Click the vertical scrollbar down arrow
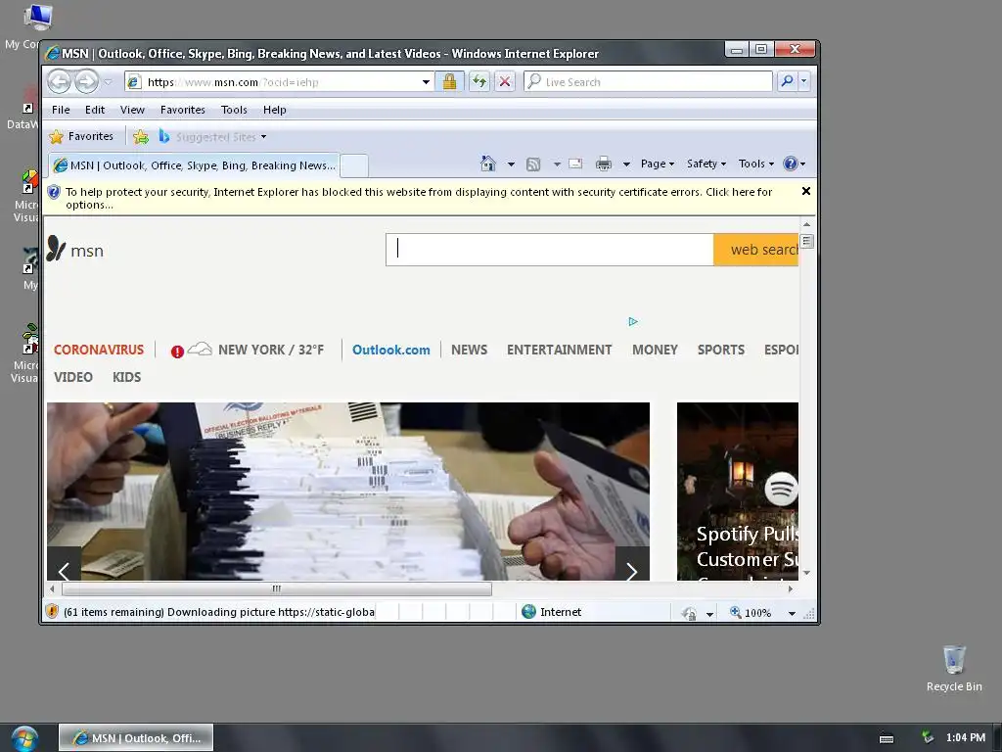This screenshot has width=1002, height=752. 806,573
